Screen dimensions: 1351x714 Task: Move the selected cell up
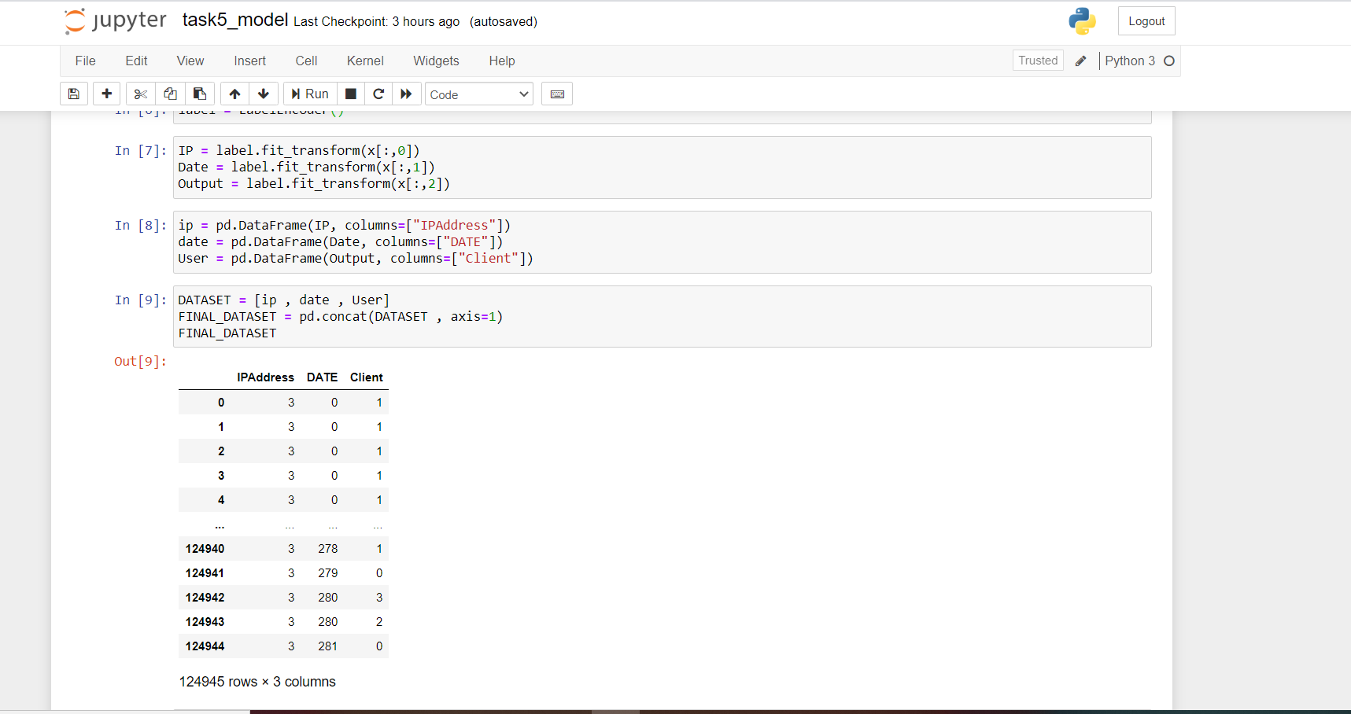coord(234,94)
